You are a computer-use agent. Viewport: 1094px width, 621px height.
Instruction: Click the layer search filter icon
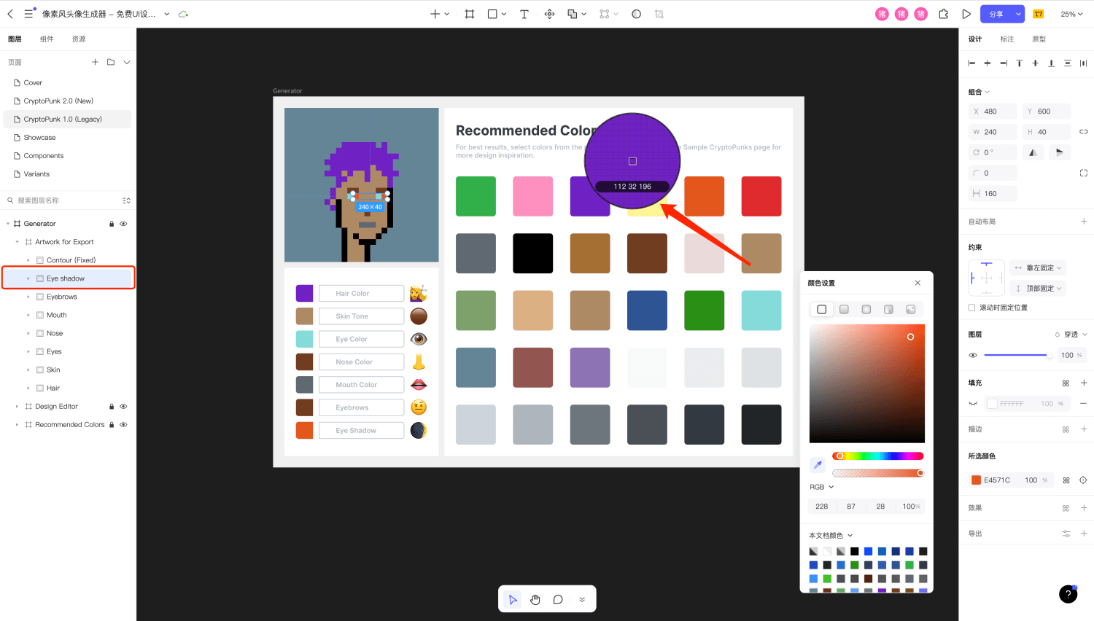pos(126,200)
